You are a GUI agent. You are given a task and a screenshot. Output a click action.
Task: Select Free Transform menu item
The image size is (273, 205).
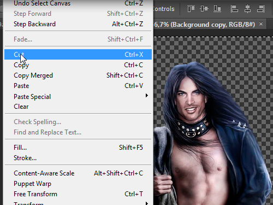pyautogui.click(x=78, y=194)
